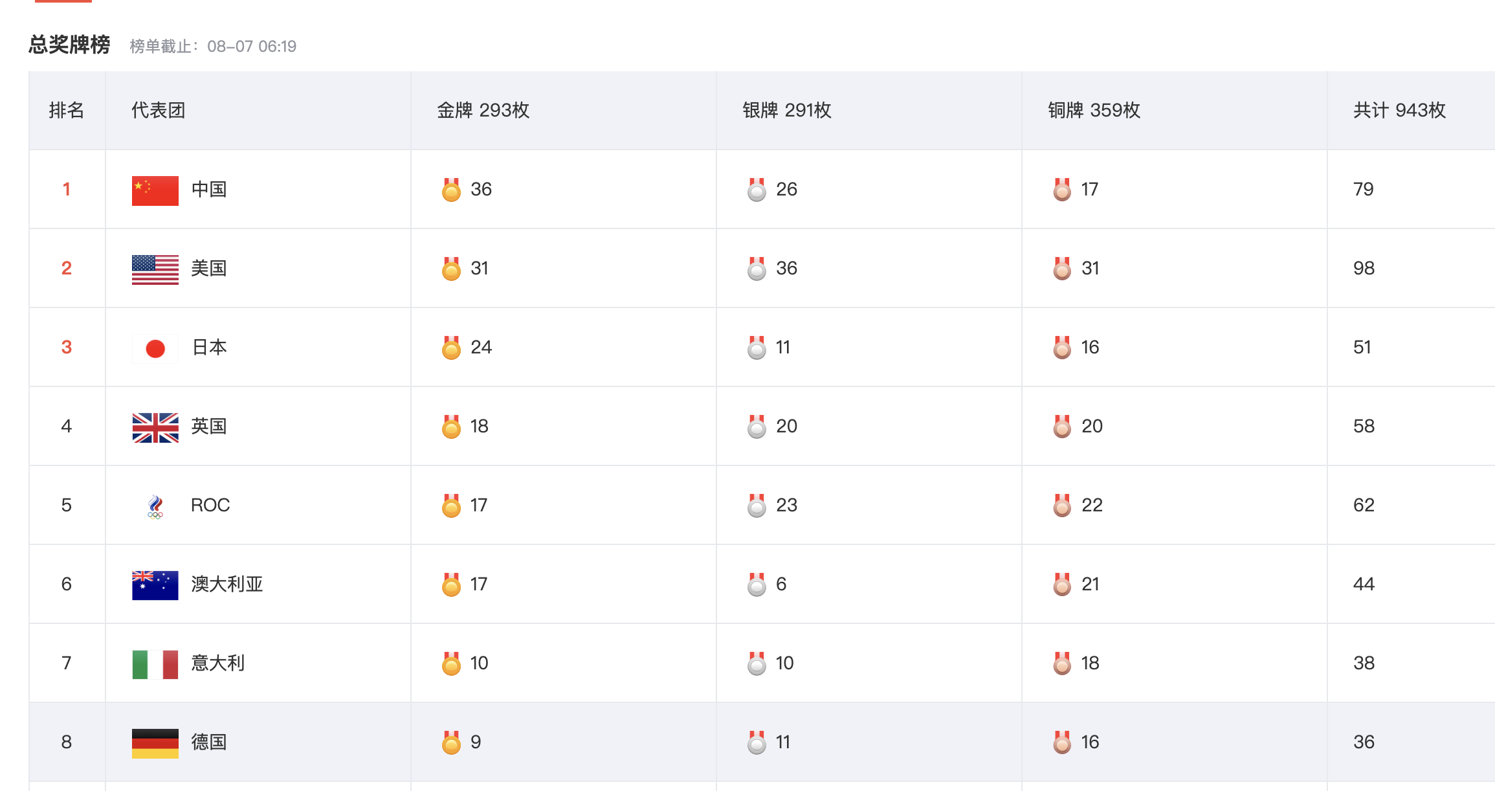
Task: Click 英国 total of 58
Action: coord(1364,427)
